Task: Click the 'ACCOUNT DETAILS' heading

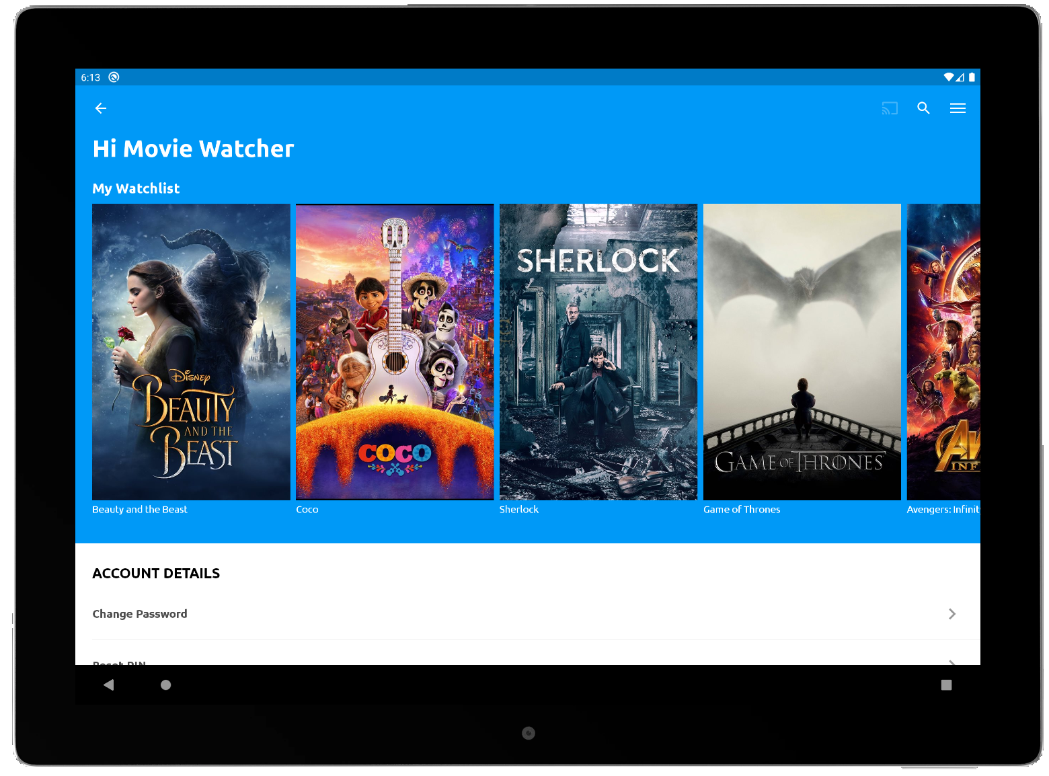Action: (x=156, y=574)
